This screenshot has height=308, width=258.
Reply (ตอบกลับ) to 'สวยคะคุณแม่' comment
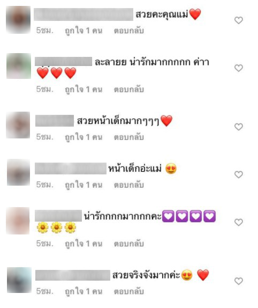point(129,31)
